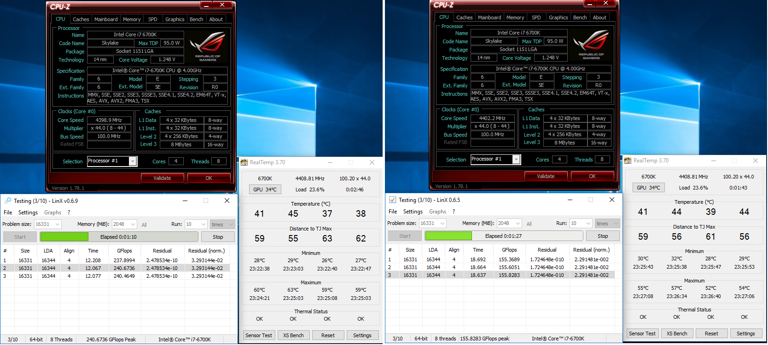Click "240.6736 GFlops Peak" in the status bar
768x345 pixels.
[111, 339]
